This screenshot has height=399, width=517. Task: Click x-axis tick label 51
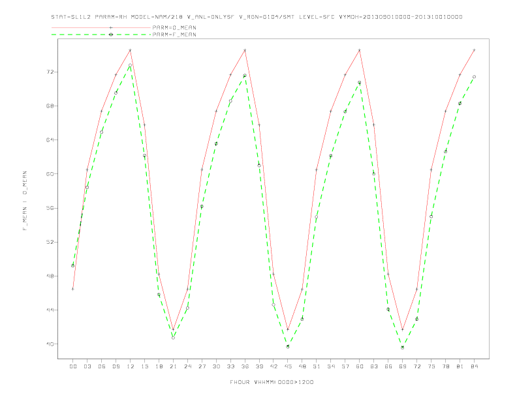pos(317,366)
